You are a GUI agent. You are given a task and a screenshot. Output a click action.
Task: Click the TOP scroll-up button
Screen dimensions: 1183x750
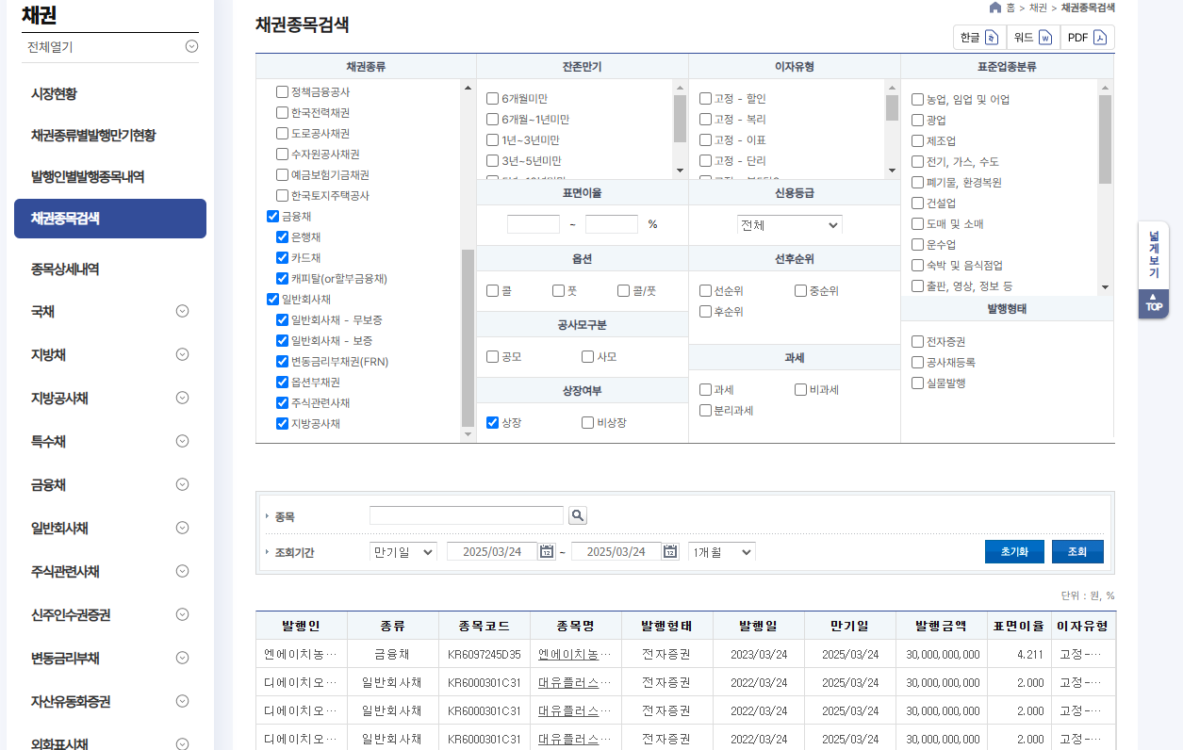tap(1154, 304)
